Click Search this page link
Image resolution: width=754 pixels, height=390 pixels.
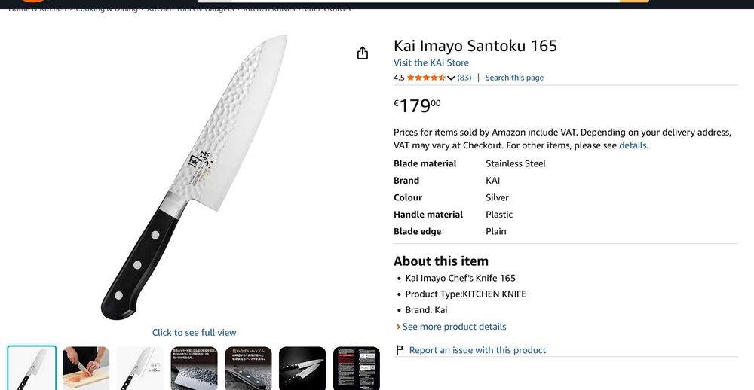click(x=514, y=78)
